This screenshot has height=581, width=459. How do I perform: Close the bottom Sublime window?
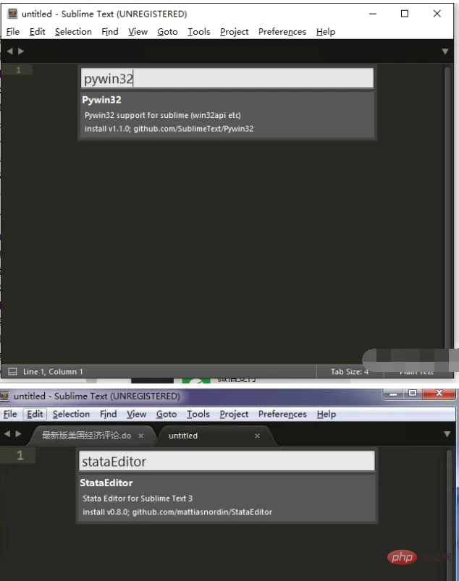[x=439, y=394]
